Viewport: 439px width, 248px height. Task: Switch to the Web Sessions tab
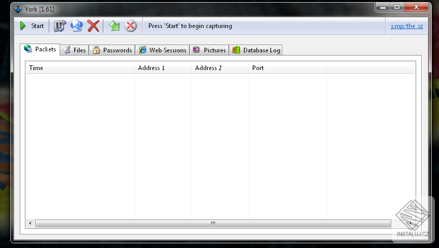pyautogui.click(x=162, y=50)
